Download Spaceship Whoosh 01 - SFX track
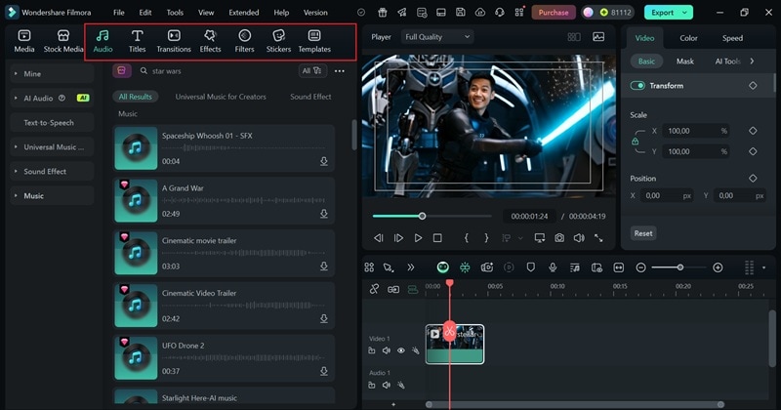This screenshot has width=781, height=410. [x=324, y=161]
